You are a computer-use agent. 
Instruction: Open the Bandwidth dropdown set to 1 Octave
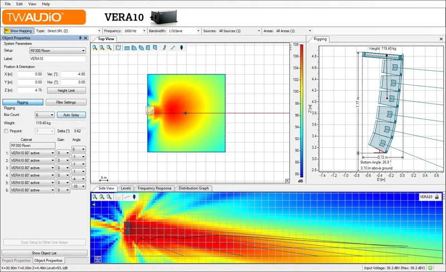coord(184,31)
